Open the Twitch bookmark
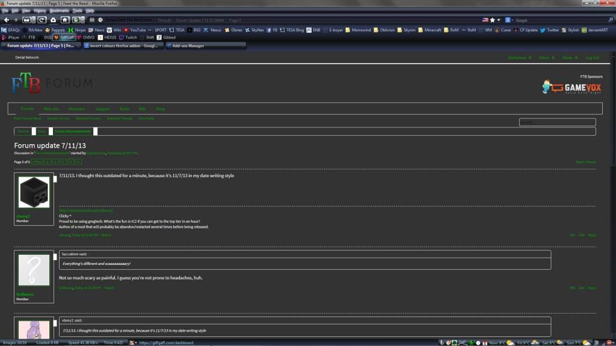616x346 pixels. 128,37
